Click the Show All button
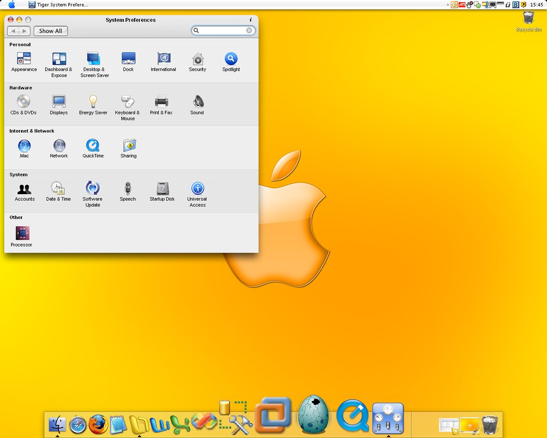Screen dimensions: 547x438 pos(51,30)
